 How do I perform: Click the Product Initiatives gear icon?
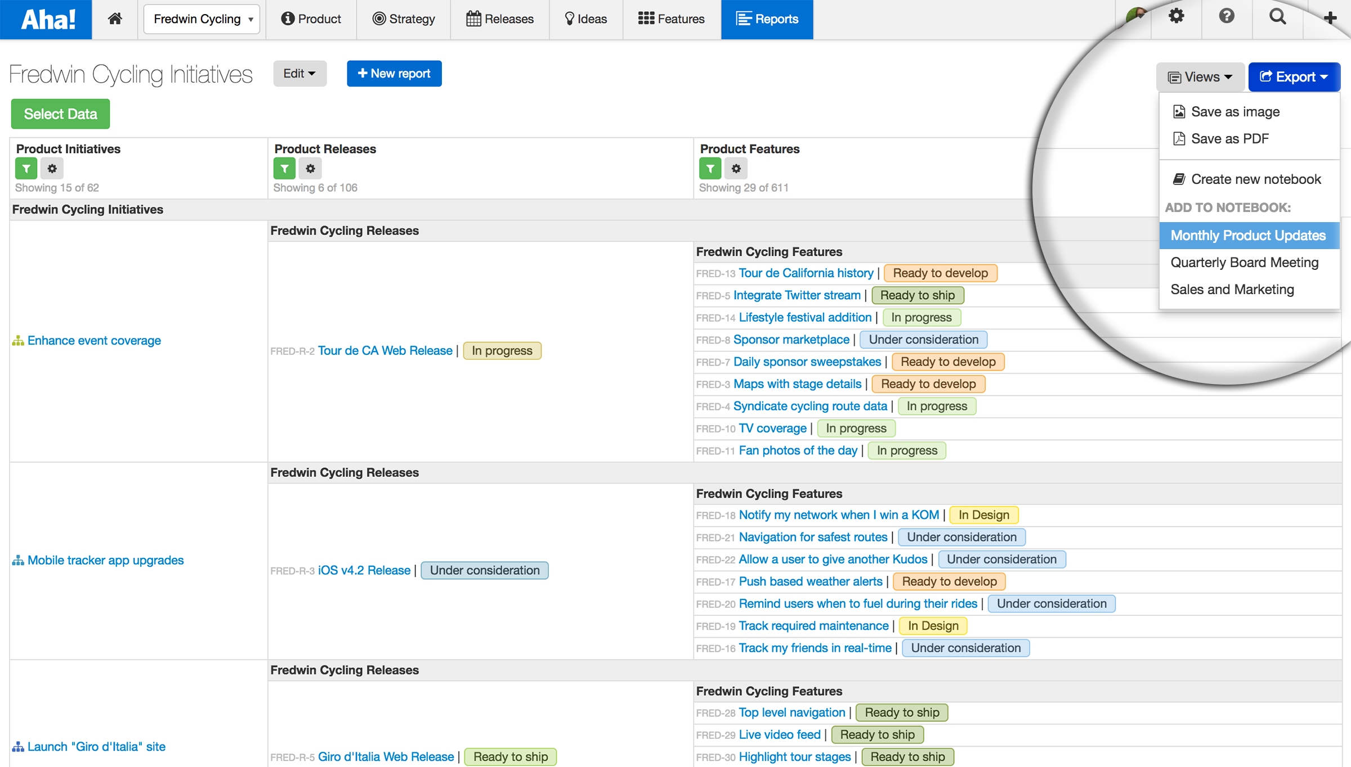tap(52, 168)
